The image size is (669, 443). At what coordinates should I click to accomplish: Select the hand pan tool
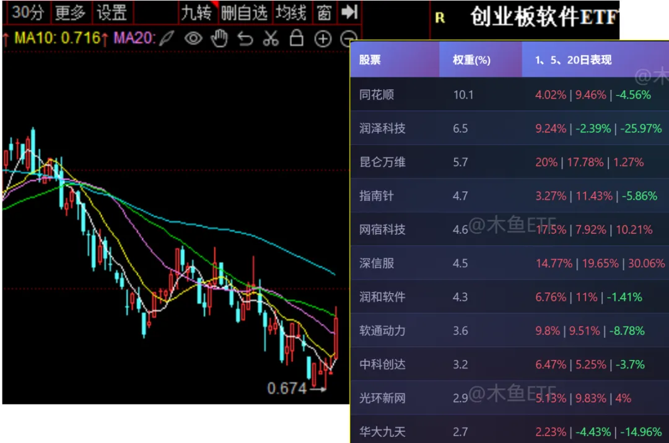(x=219, y=38)
